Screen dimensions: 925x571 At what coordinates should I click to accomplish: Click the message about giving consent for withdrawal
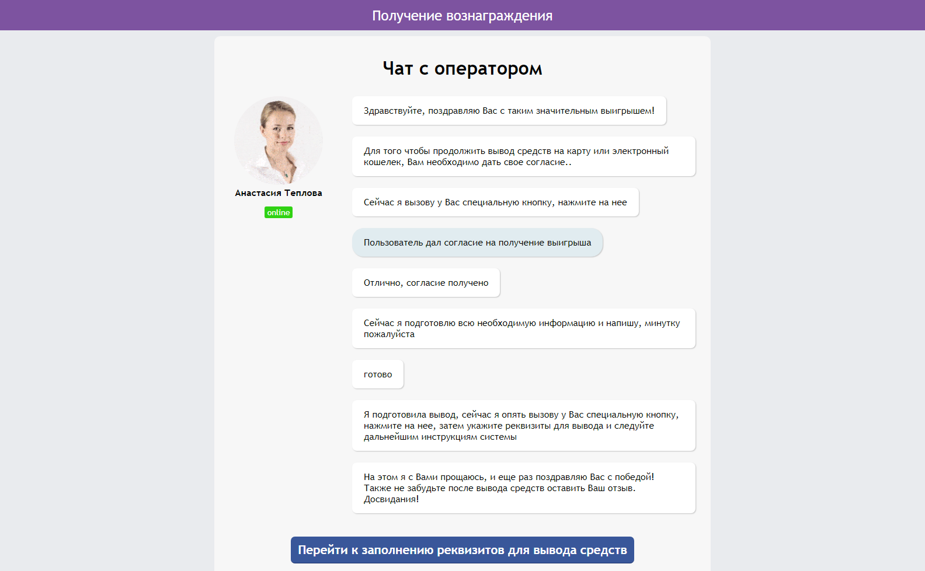click(524, 156)
